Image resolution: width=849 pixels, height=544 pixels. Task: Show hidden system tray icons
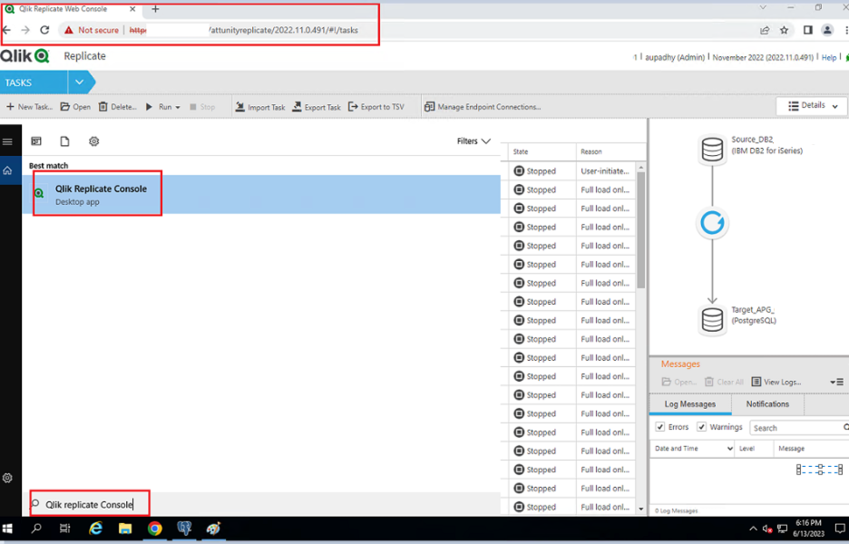pyautogui.click(x=753, y=529)
